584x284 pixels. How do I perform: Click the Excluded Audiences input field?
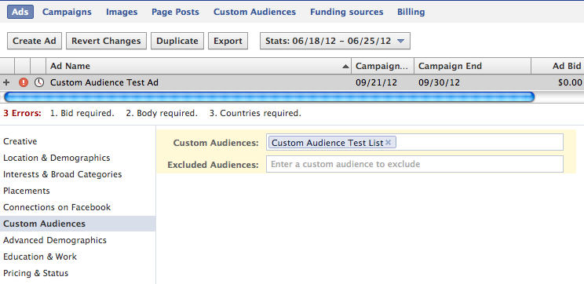[414, 164]
